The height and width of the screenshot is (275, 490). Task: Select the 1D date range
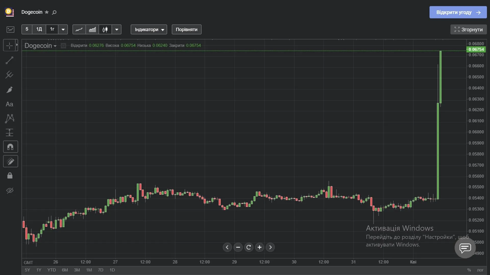(112, 270)
